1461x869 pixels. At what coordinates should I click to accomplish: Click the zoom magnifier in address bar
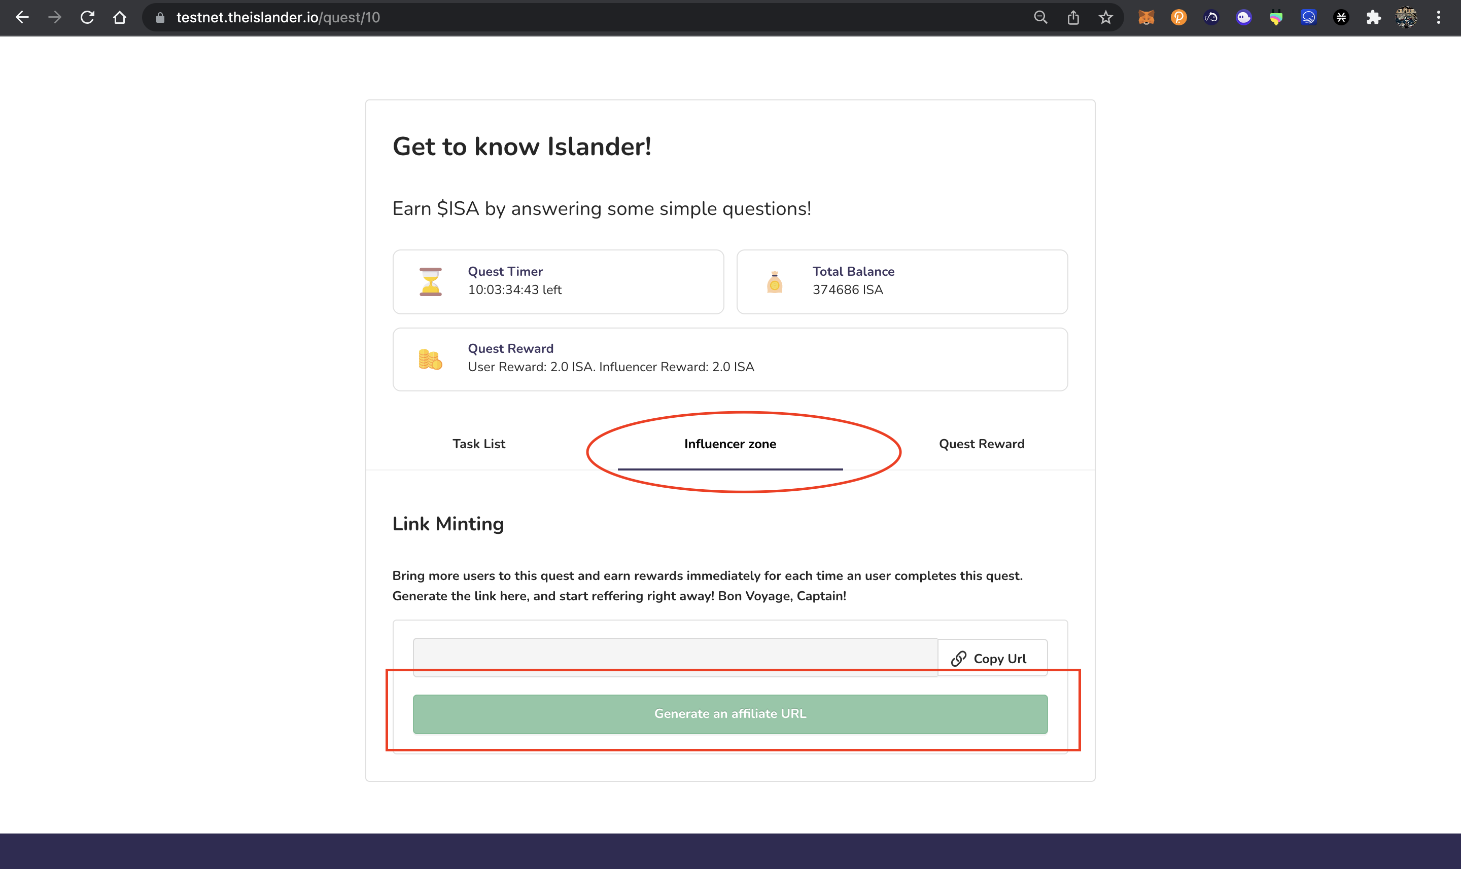click(1040, 18)
